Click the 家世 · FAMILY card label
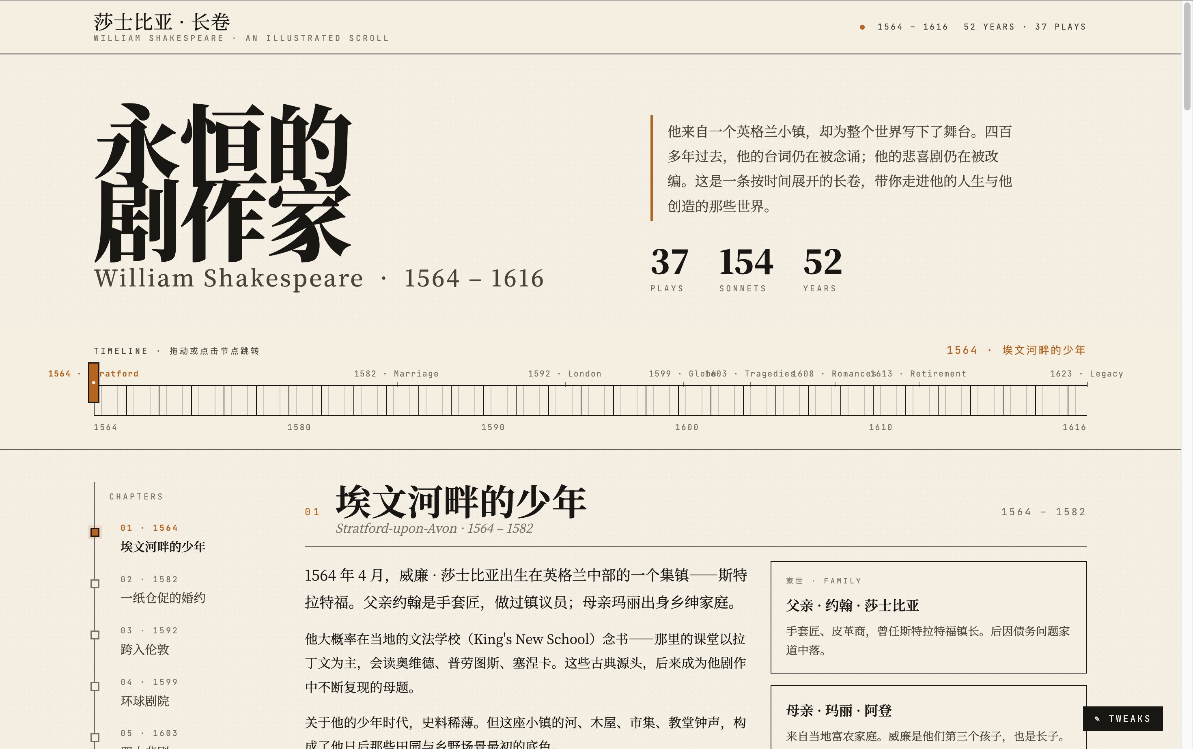The image size is (1193, 749). 823,581
